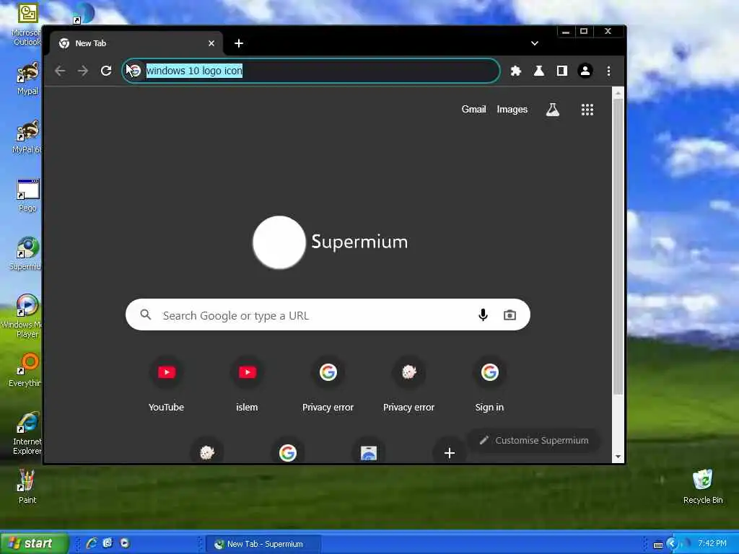Viewport: 739px width, 554px height.
Task: Click the keyboard icon in the system tray
Action: pyautogui.click(x=658, y=545)
